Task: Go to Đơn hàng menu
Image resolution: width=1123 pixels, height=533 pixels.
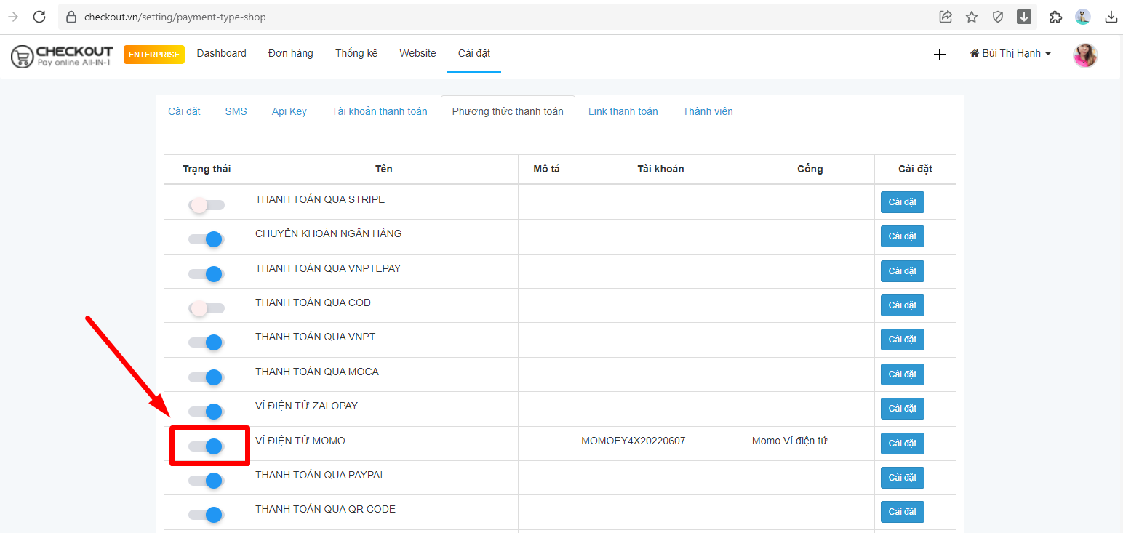Action: 290,53
